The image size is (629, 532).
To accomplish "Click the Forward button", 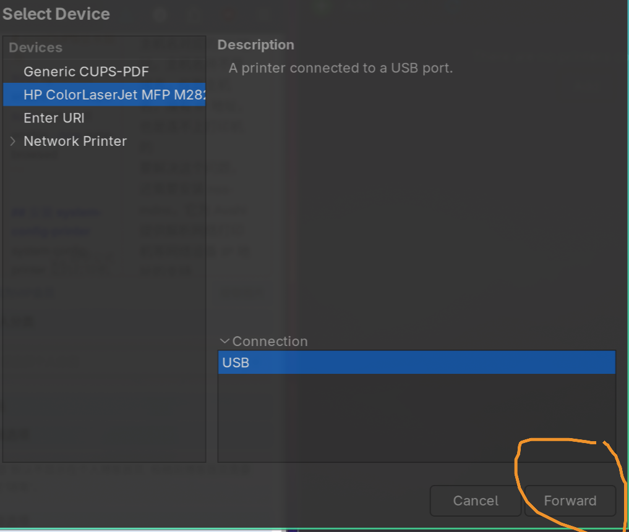I will 570,500.
